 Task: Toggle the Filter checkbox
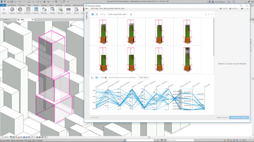pos(106,78)
